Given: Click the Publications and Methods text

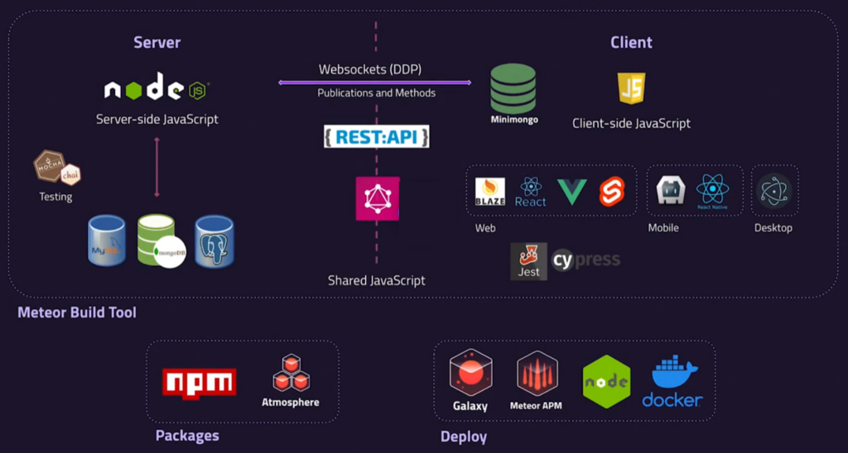Looking at the screenshot, I should click(377, 93).
